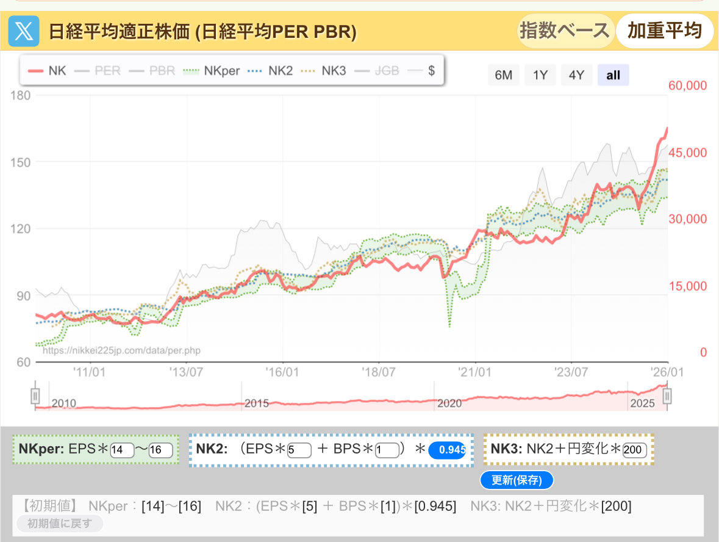This screenshot has height=542, width=719.
Task: Switch to 加重平均 view
Action: 665,31
